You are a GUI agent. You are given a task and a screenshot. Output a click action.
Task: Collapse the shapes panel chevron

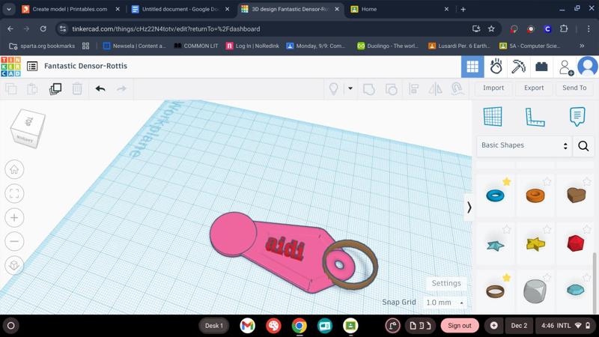[469, 207]
